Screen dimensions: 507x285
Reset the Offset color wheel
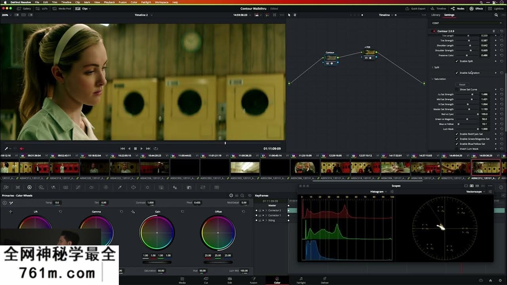click(243, 212)
